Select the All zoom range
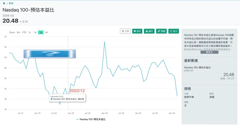The height and width of the screenshot is (133, 240). click(46, 33)
